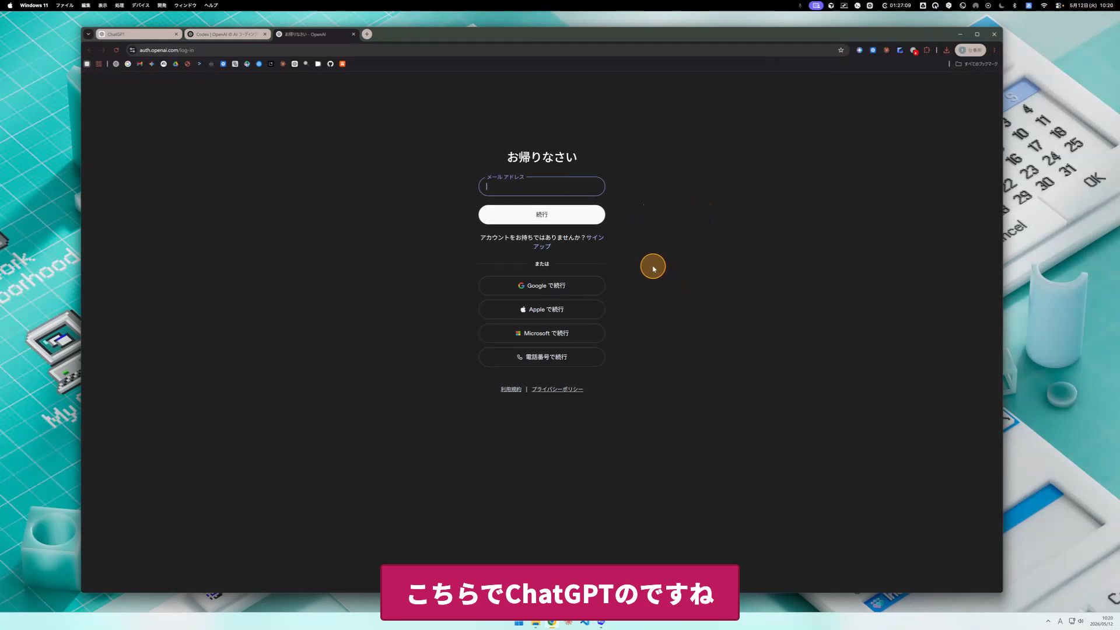Open the GitHub bookmark icon
This screenshot has height=630, width=1120.
pyautogui.click(x=330, y=64)
